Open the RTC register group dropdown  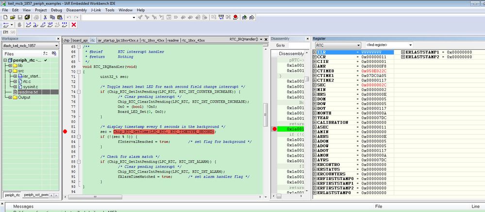click(358, 45)
